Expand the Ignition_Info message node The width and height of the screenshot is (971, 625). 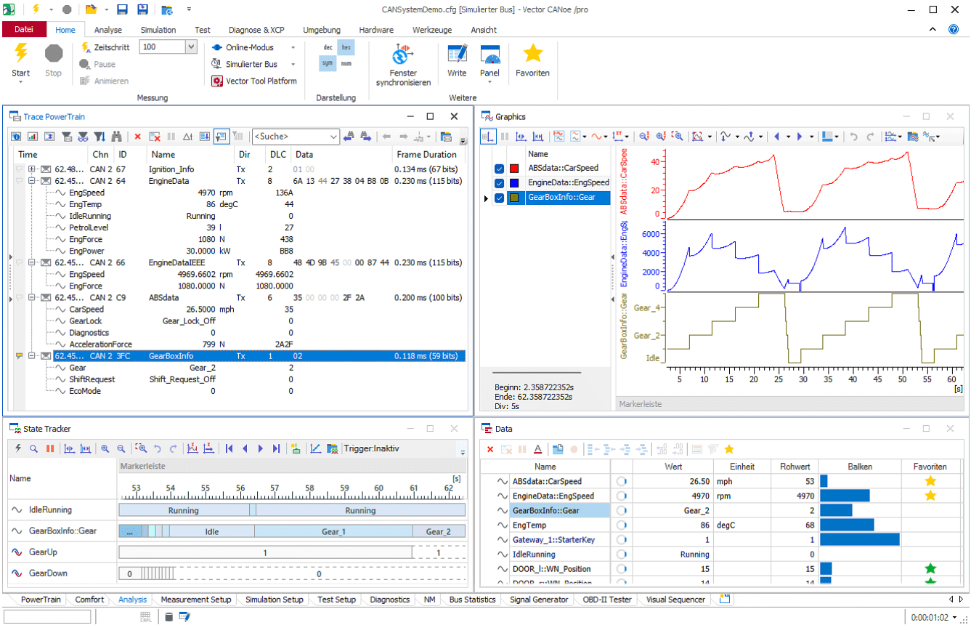pyautogui.click(x=32, y=169)
